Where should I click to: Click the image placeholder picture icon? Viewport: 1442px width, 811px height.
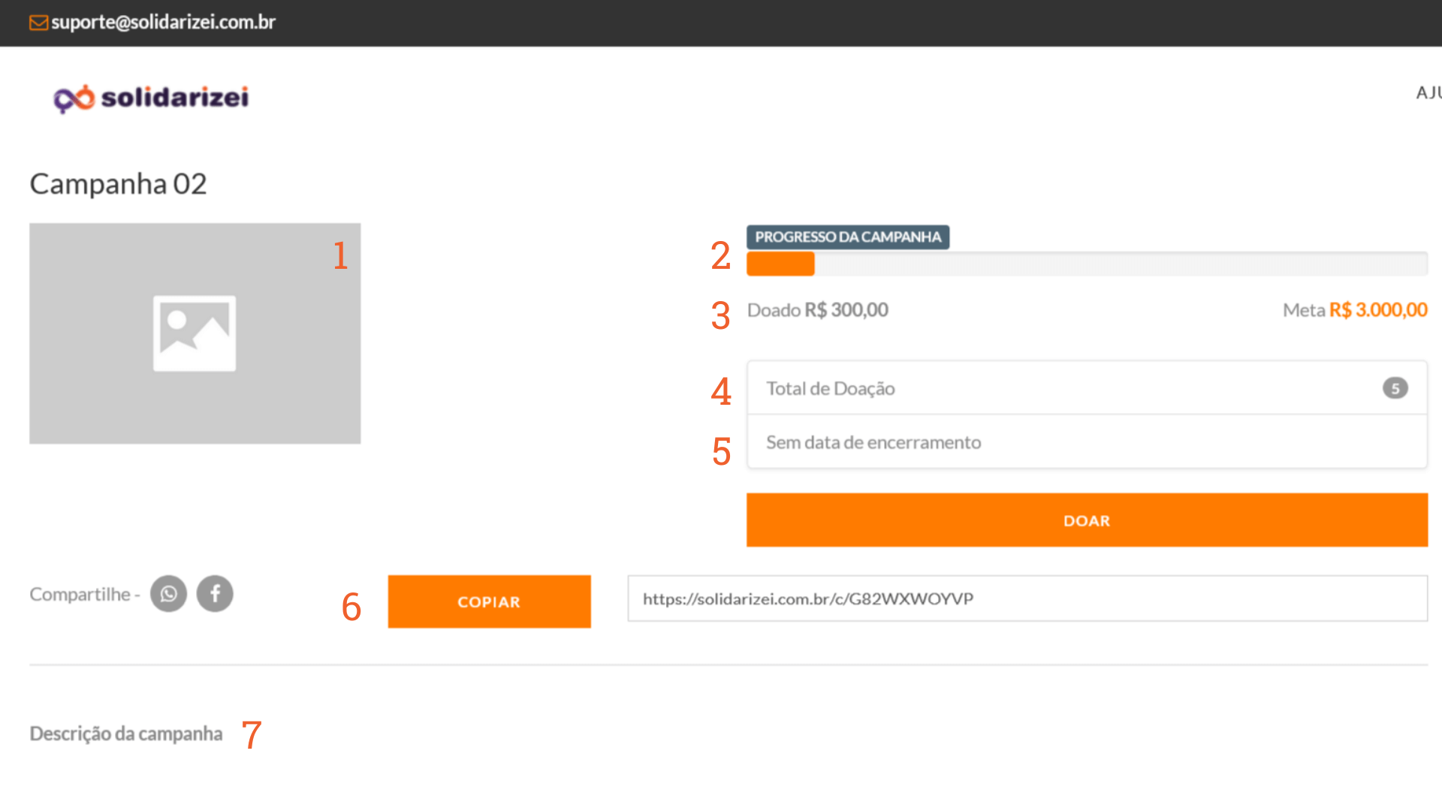pyautogui.click(x=195, y=333)
